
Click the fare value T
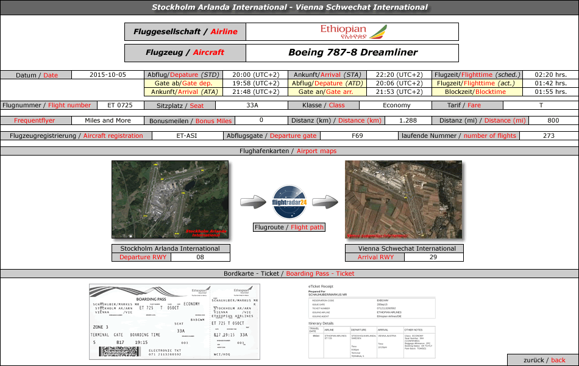[x=541, y=106]
